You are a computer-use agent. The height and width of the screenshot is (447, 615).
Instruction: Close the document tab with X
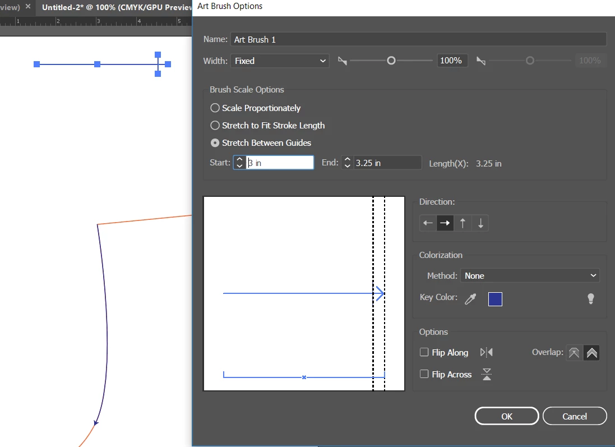(x=28, y=7)
